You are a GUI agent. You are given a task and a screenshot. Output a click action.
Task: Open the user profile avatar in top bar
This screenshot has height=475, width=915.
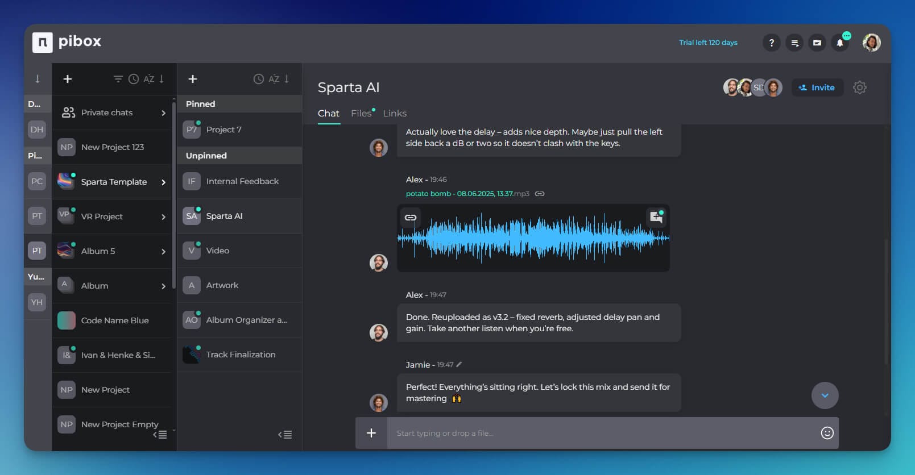click(x=871, y=42)
